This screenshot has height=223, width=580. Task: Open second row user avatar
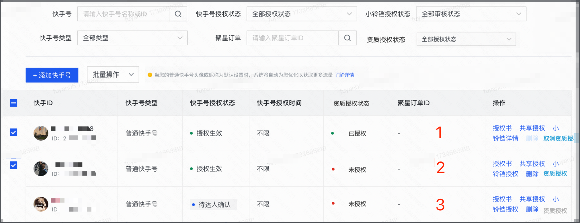(x=41, y=169)
